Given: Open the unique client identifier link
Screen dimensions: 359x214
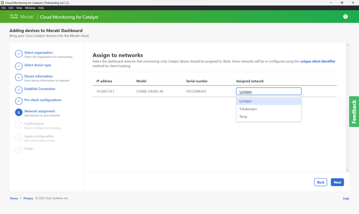Looking at the screenshot, I should point(318,61).
